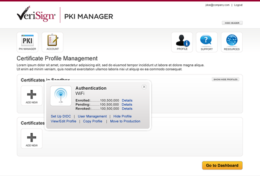The width and height of the screenshot is (260, 176).
Task: View Details for Enrolled certificates
Action: (127, 101)
